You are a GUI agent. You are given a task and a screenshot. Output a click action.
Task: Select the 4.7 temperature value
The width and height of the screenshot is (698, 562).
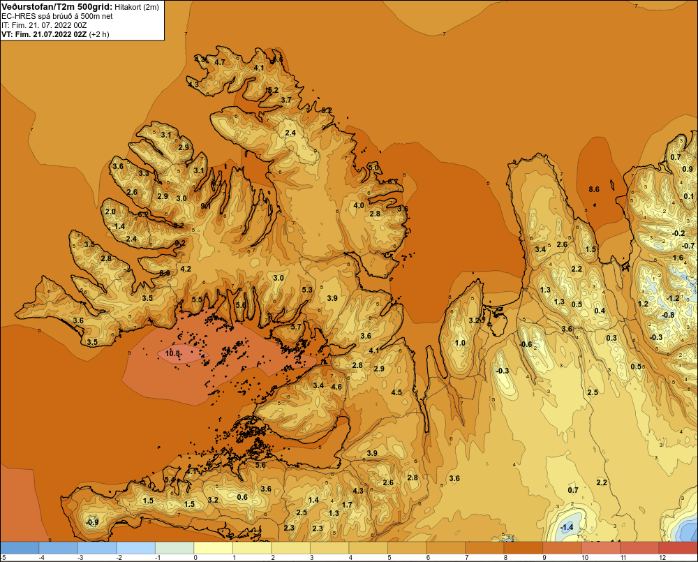point(220,62)
